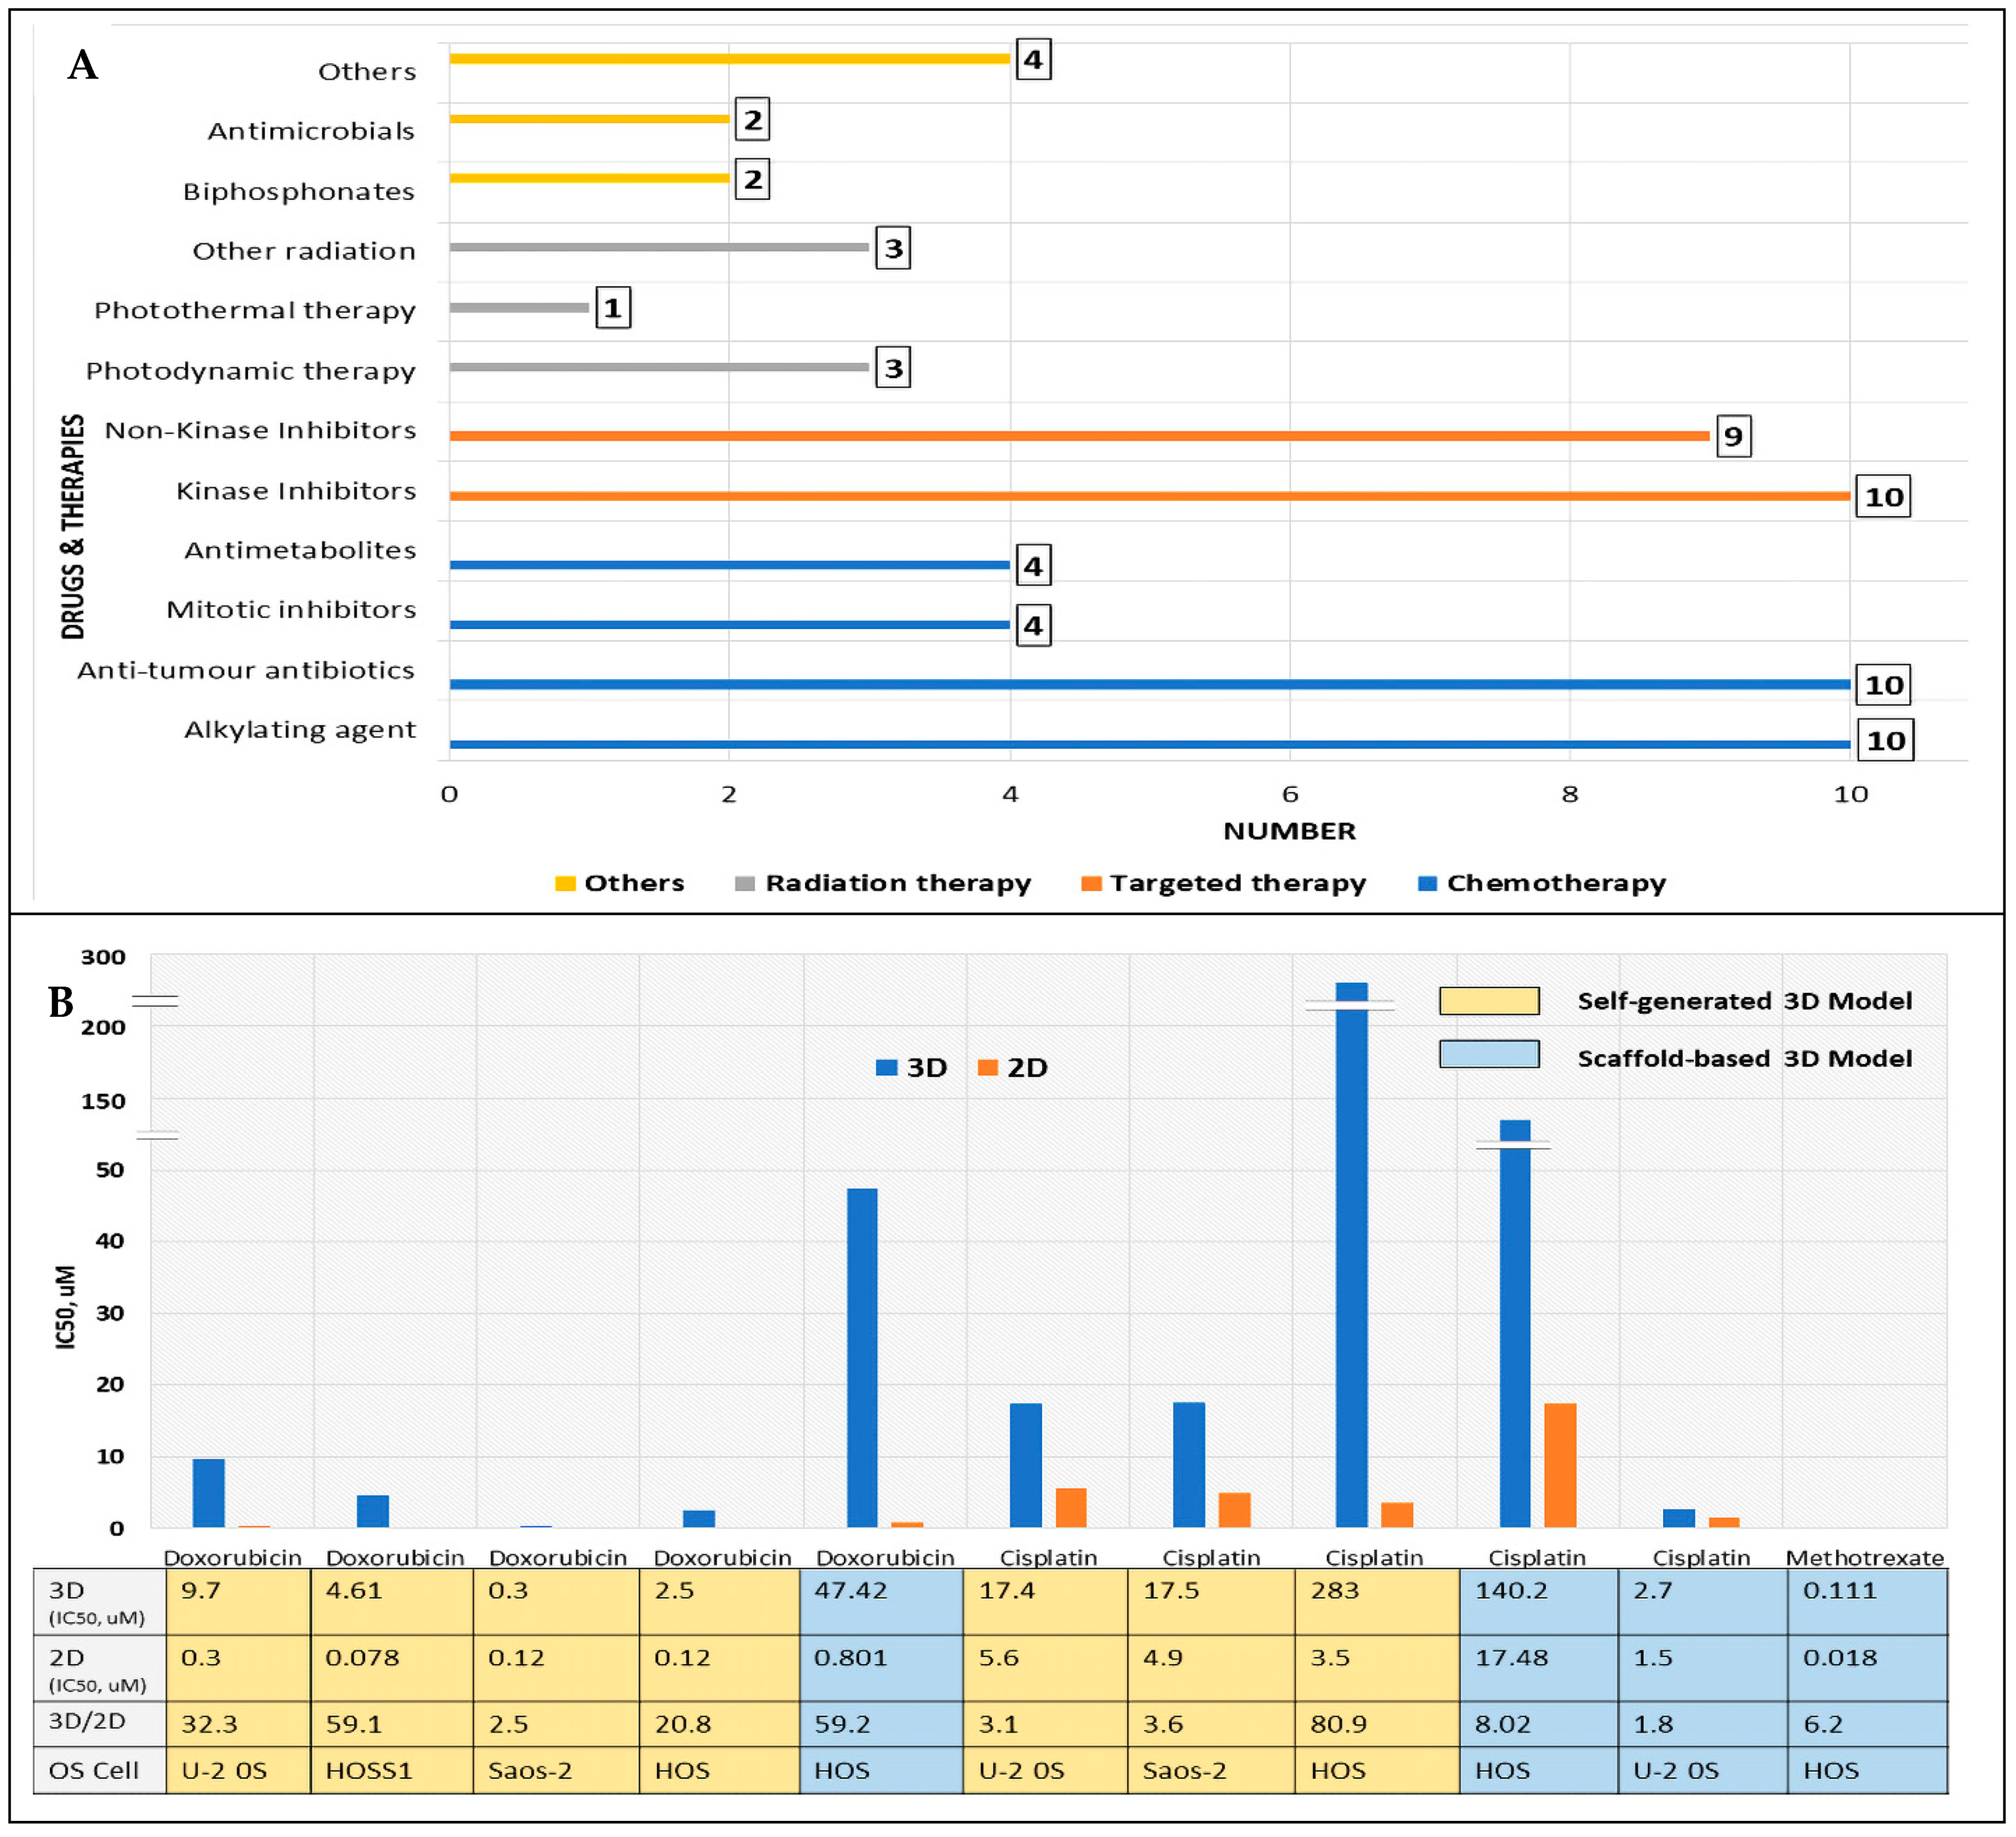Click the orange 2D legend marker
The width and height of the screenshot is (2016, 1837).
coord(988,1067)
